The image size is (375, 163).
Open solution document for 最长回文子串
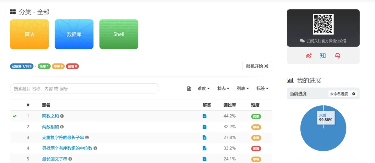[x=204, y=159]
